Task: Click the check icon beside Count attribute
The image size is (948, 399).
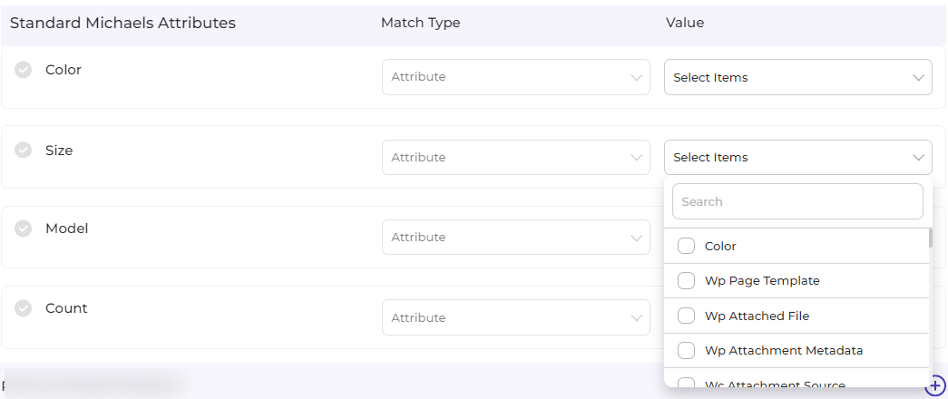Action: point(24,308)
